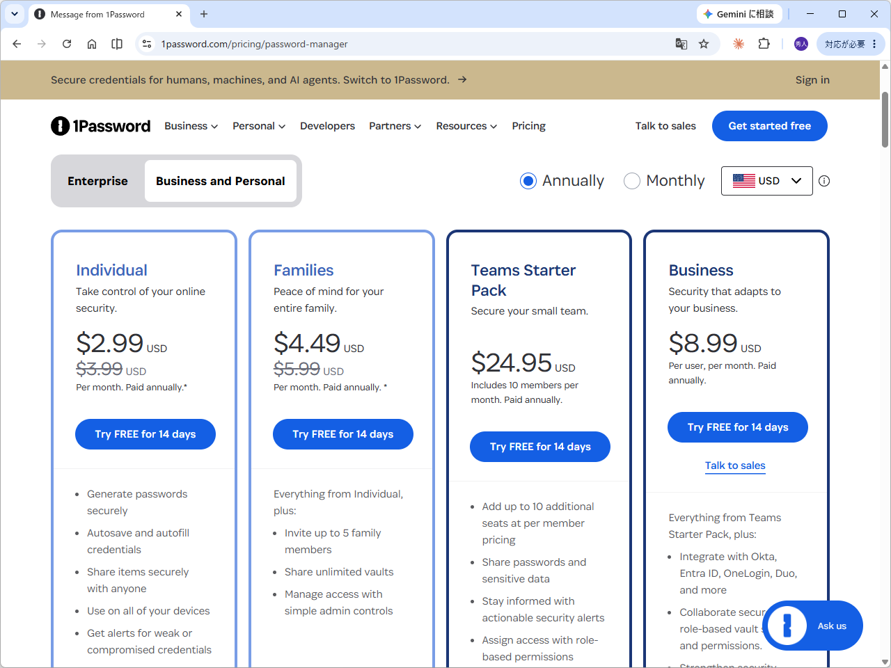Open a new browser tab

204,14
